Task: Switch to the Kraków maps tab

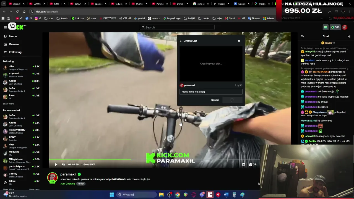Action: pos(262,4)
